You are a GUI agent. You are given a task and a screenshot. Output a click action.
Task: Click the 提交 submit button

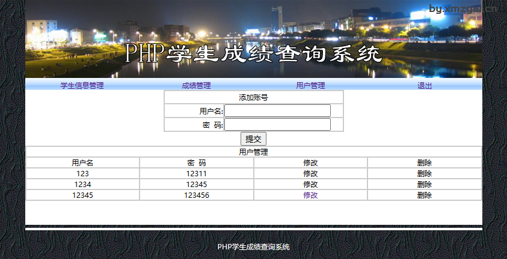click(x=254, y=139)
